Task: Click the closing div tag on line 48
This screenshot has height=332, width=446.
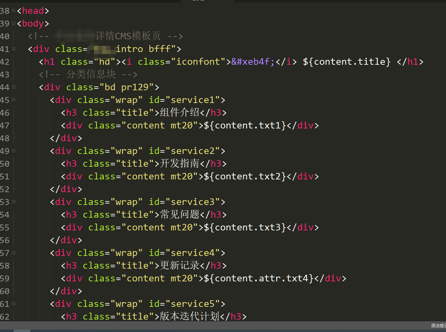Action: click(66, 138)
